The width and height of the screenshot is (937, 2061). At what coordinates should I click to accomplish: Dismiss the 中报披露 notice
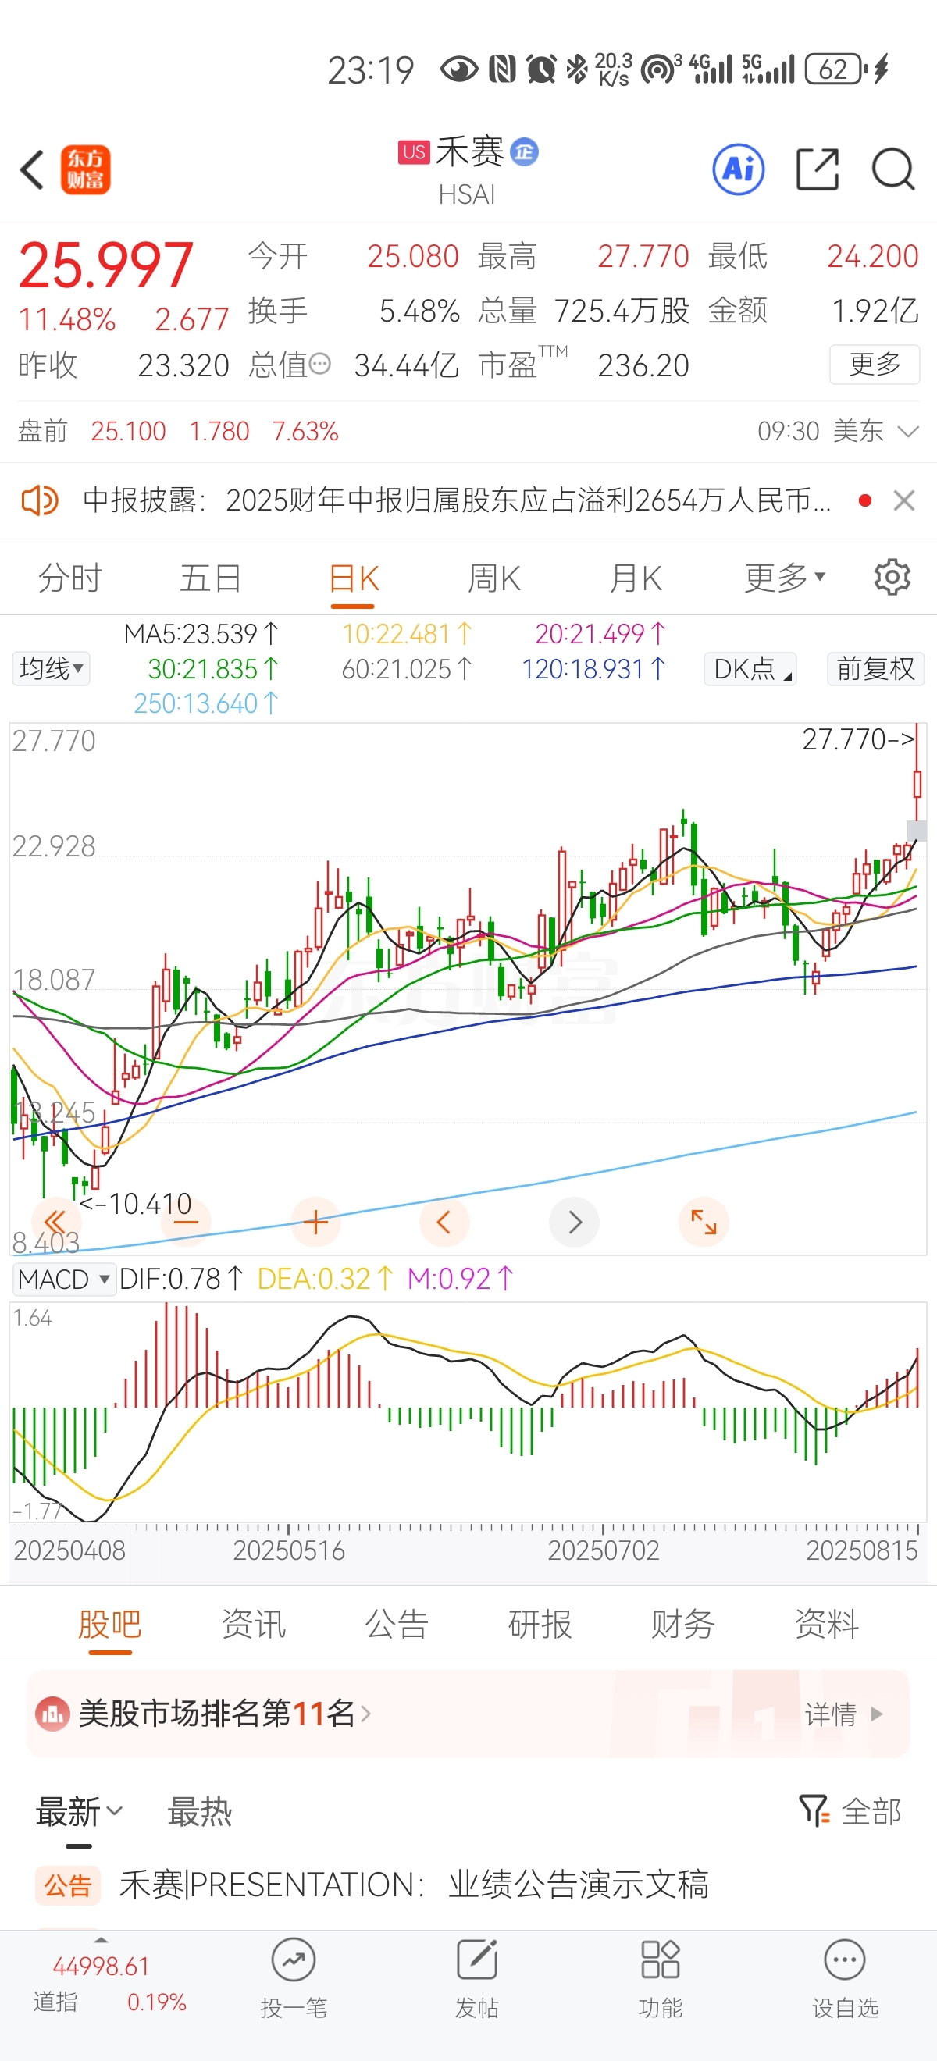click(x=904, y=501)
